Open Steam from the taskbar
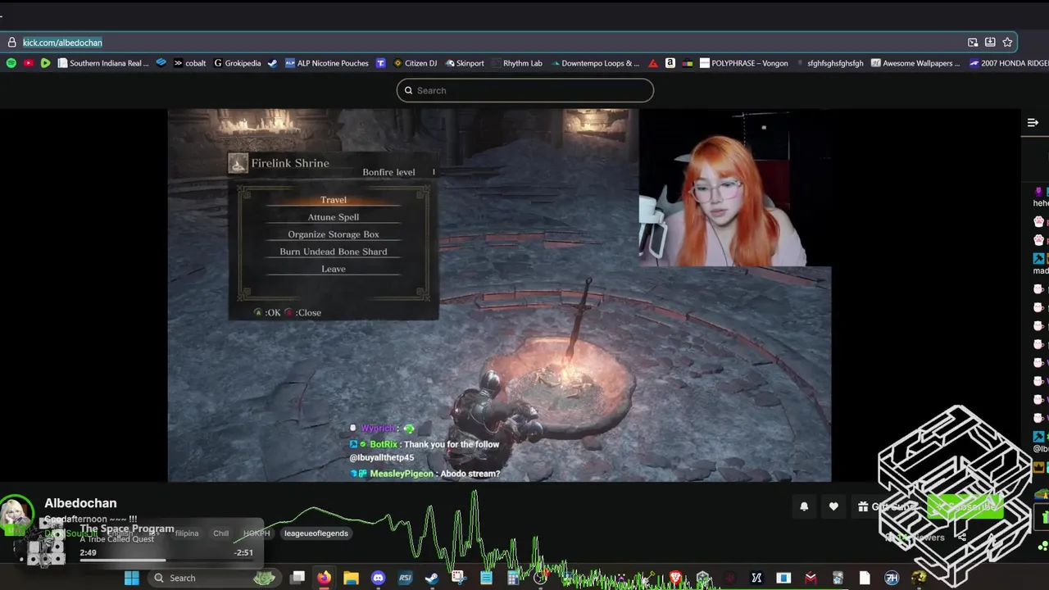Image resolution: width=1049 pixels, height=590 pixels. pyautogui.click(x=432, y=578)
